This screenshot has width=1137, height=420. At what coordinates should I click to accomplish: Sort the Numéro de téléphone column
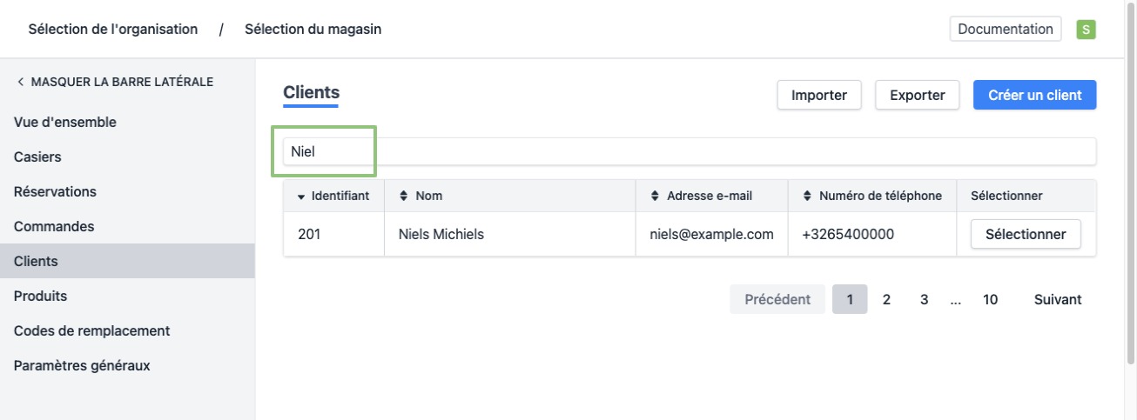tap(807, 196)
